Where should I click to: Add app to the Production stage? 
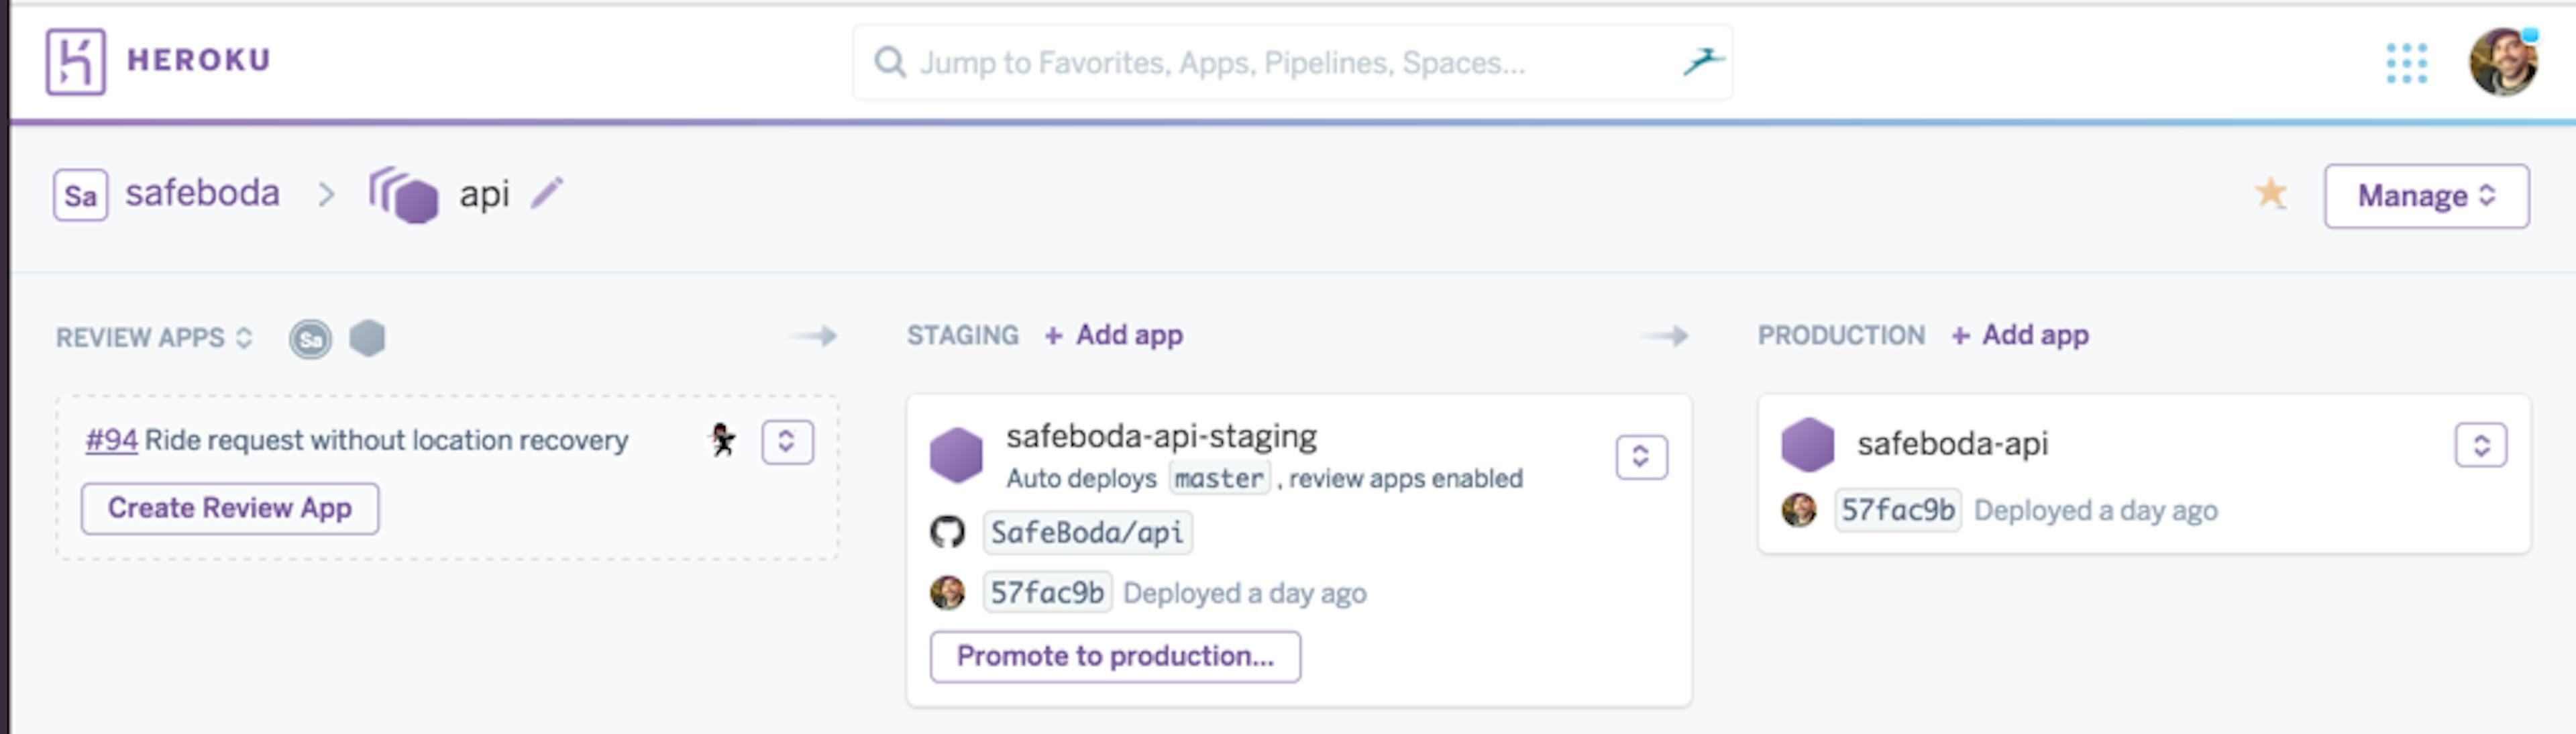(2021, 335)
